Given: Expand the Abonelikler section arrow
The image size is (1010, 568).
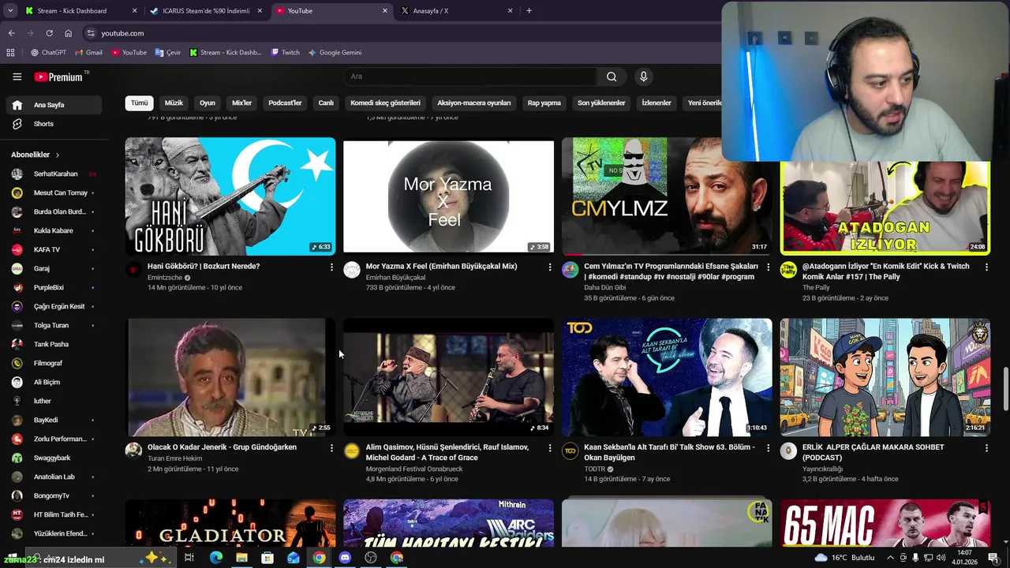Looking at the screenshot, I should click(58, 155).
